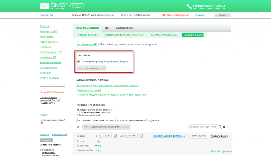The image size is (271, 156).
Task: Open Рассылка из файла (XLS, XLSX, CSV)
Action: point(125,35)
